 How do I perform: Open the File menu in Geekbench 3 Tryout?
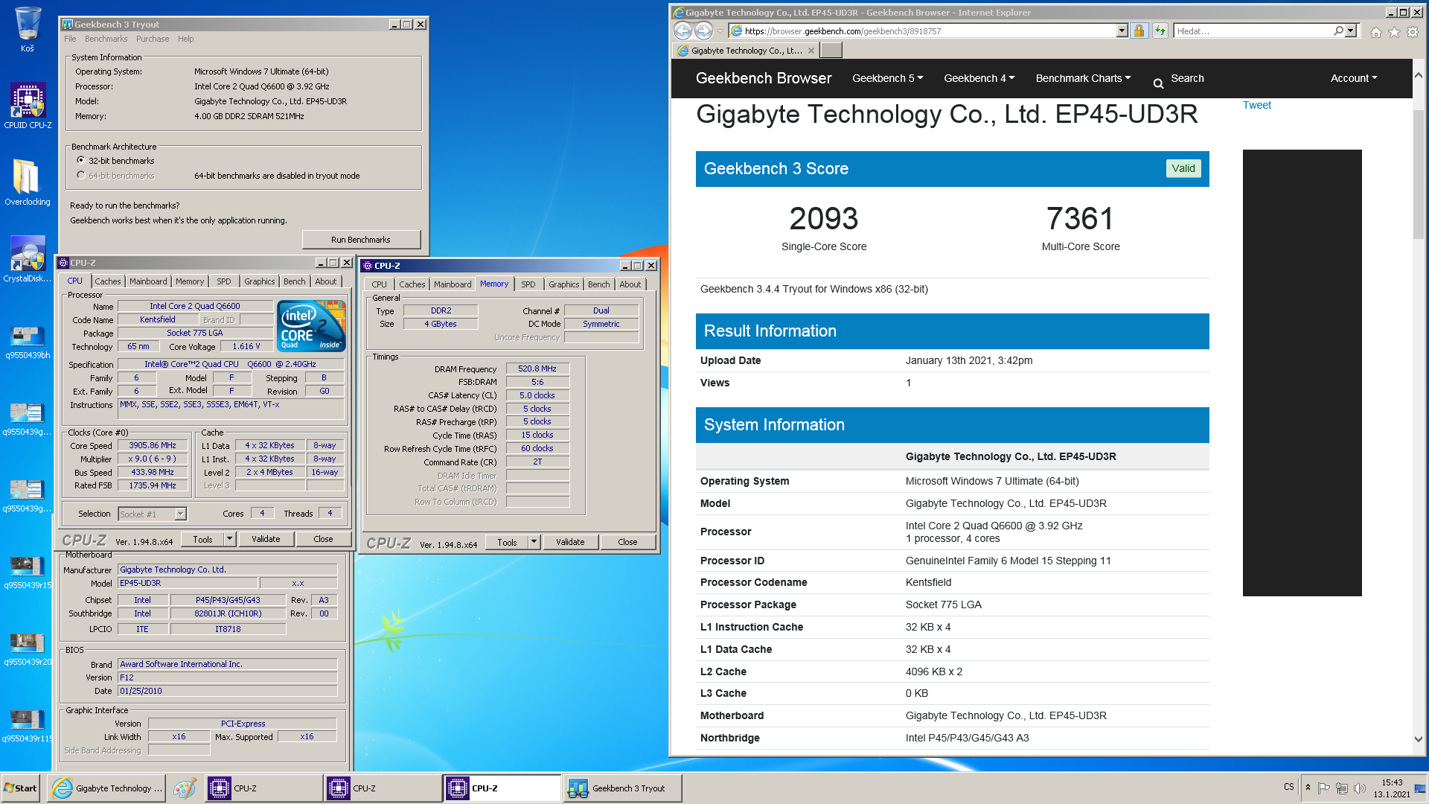coord(70,39)
